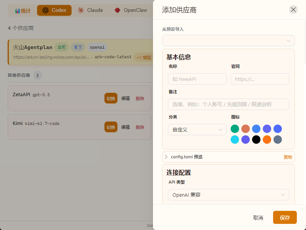Focus the 官网 URL input field
This screenshot has width=306, height=230.
[260, 79]
